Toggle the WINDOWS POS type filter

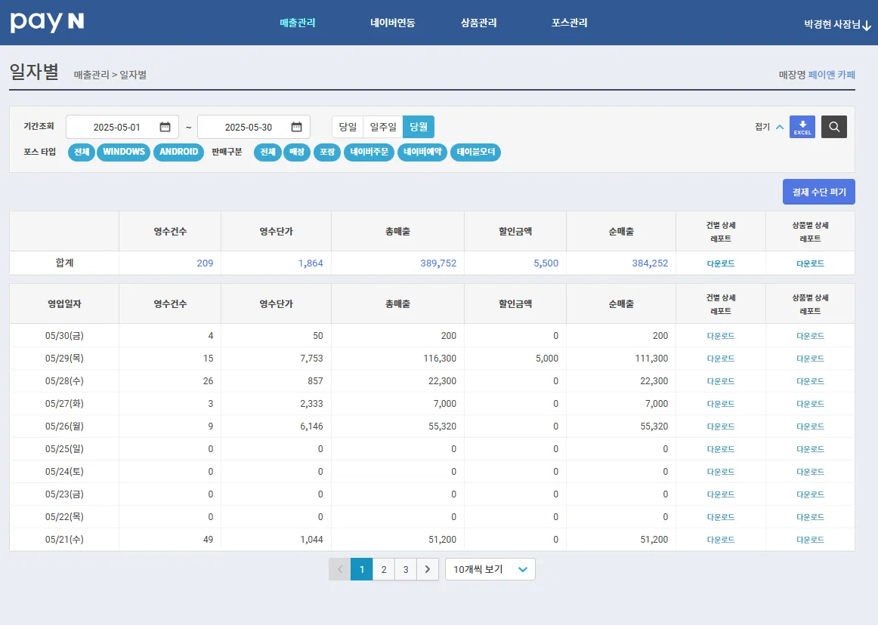click(124, 152)
